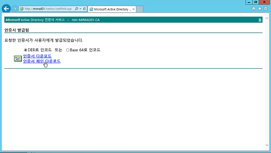Click the text 요청한 인증서가 사용자에게 발급되었습니다.
This screenshot has width=271, height=153.
[44, 40]
